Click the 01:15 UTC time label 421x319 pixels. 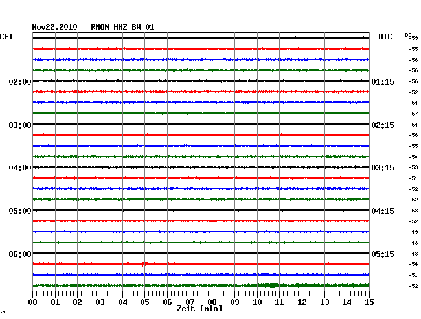pyautogui.click(x=383, y=81)
